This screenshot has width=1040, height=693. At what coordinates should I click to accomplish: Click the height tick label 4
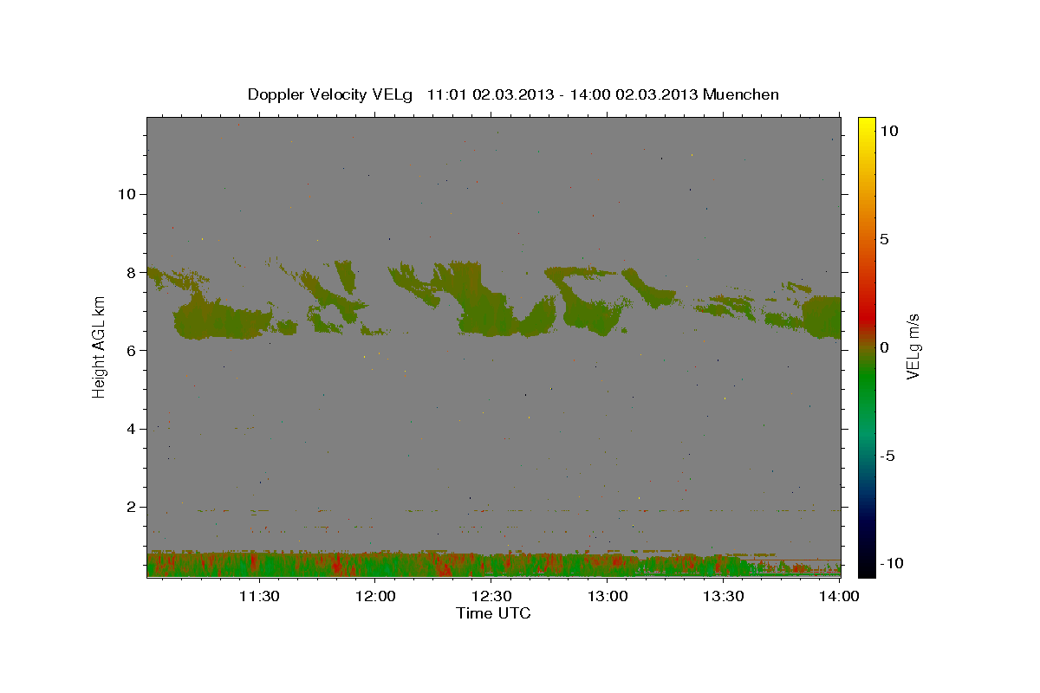130,429
